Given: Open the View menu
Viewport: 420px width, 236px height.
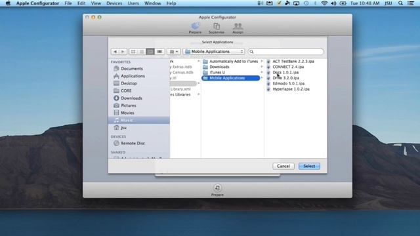Looking at the screenshot, I should [96, 3].
